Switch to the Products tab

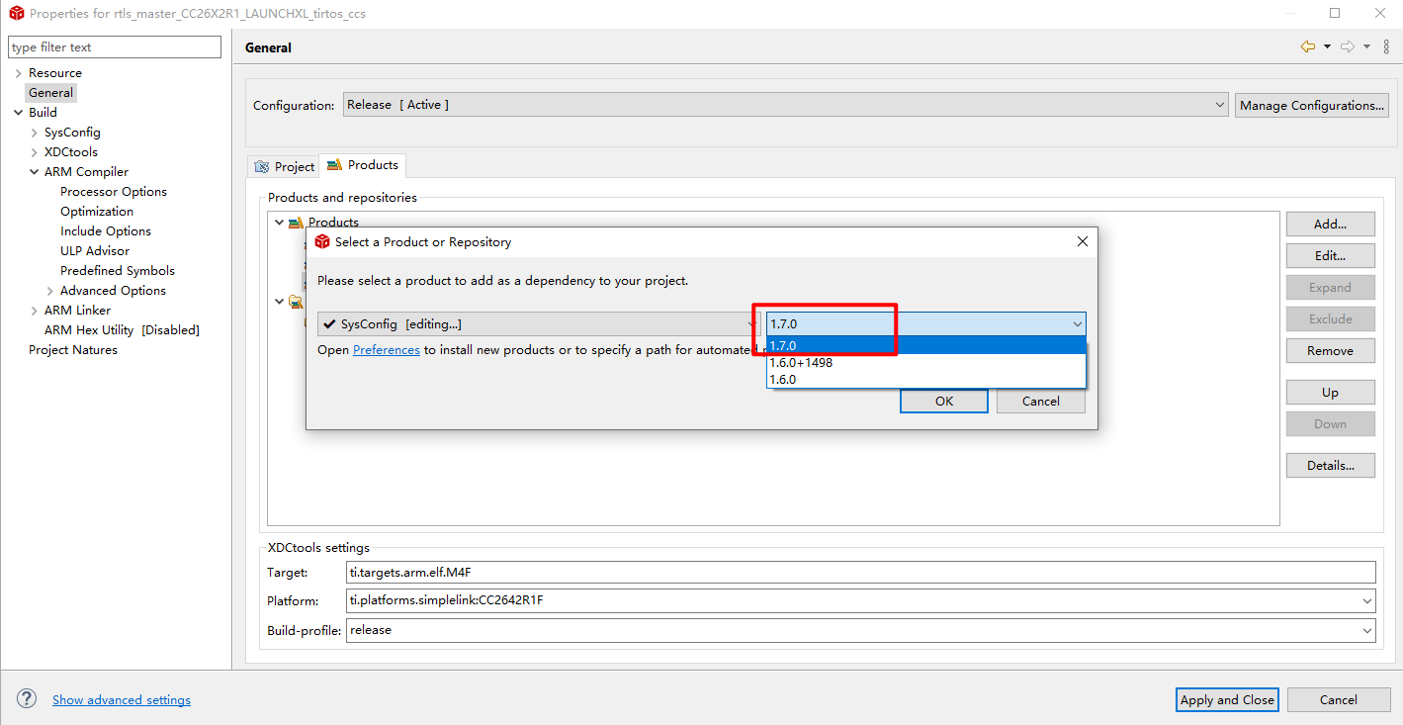pos(363,165)
